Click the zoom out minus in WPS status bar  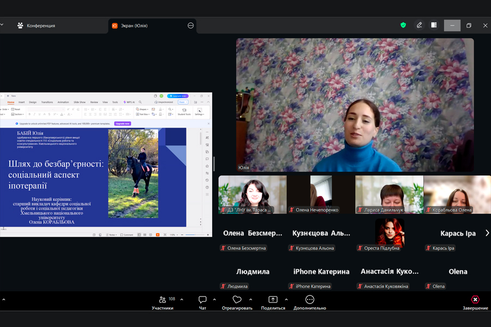182,235
